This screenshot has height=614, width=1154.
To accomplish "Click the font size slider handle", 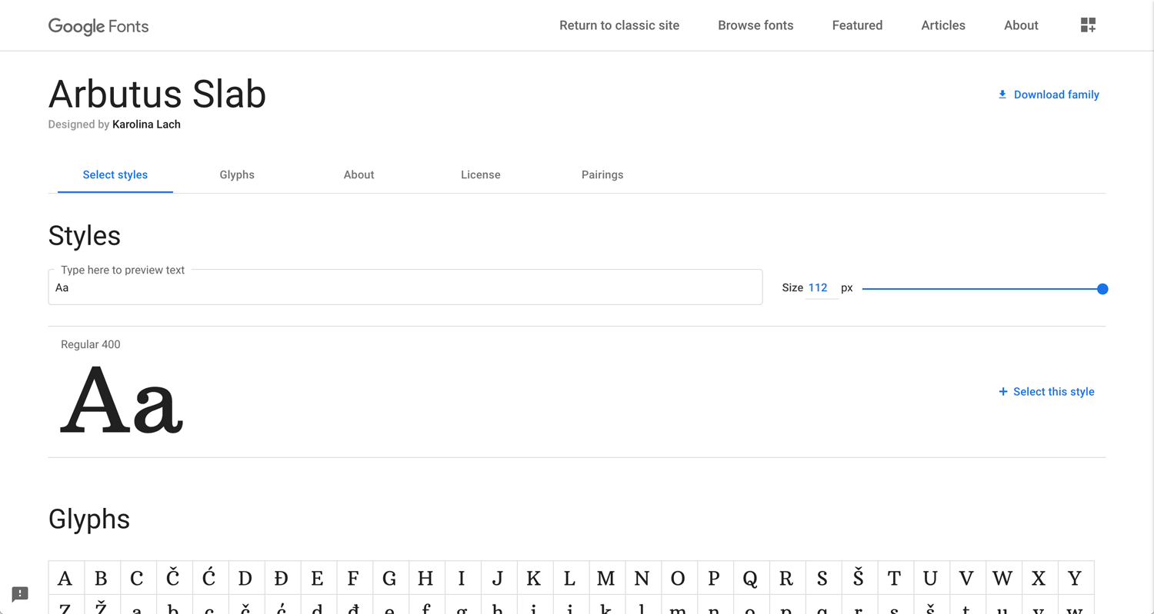I will [x=1102, y=289].
